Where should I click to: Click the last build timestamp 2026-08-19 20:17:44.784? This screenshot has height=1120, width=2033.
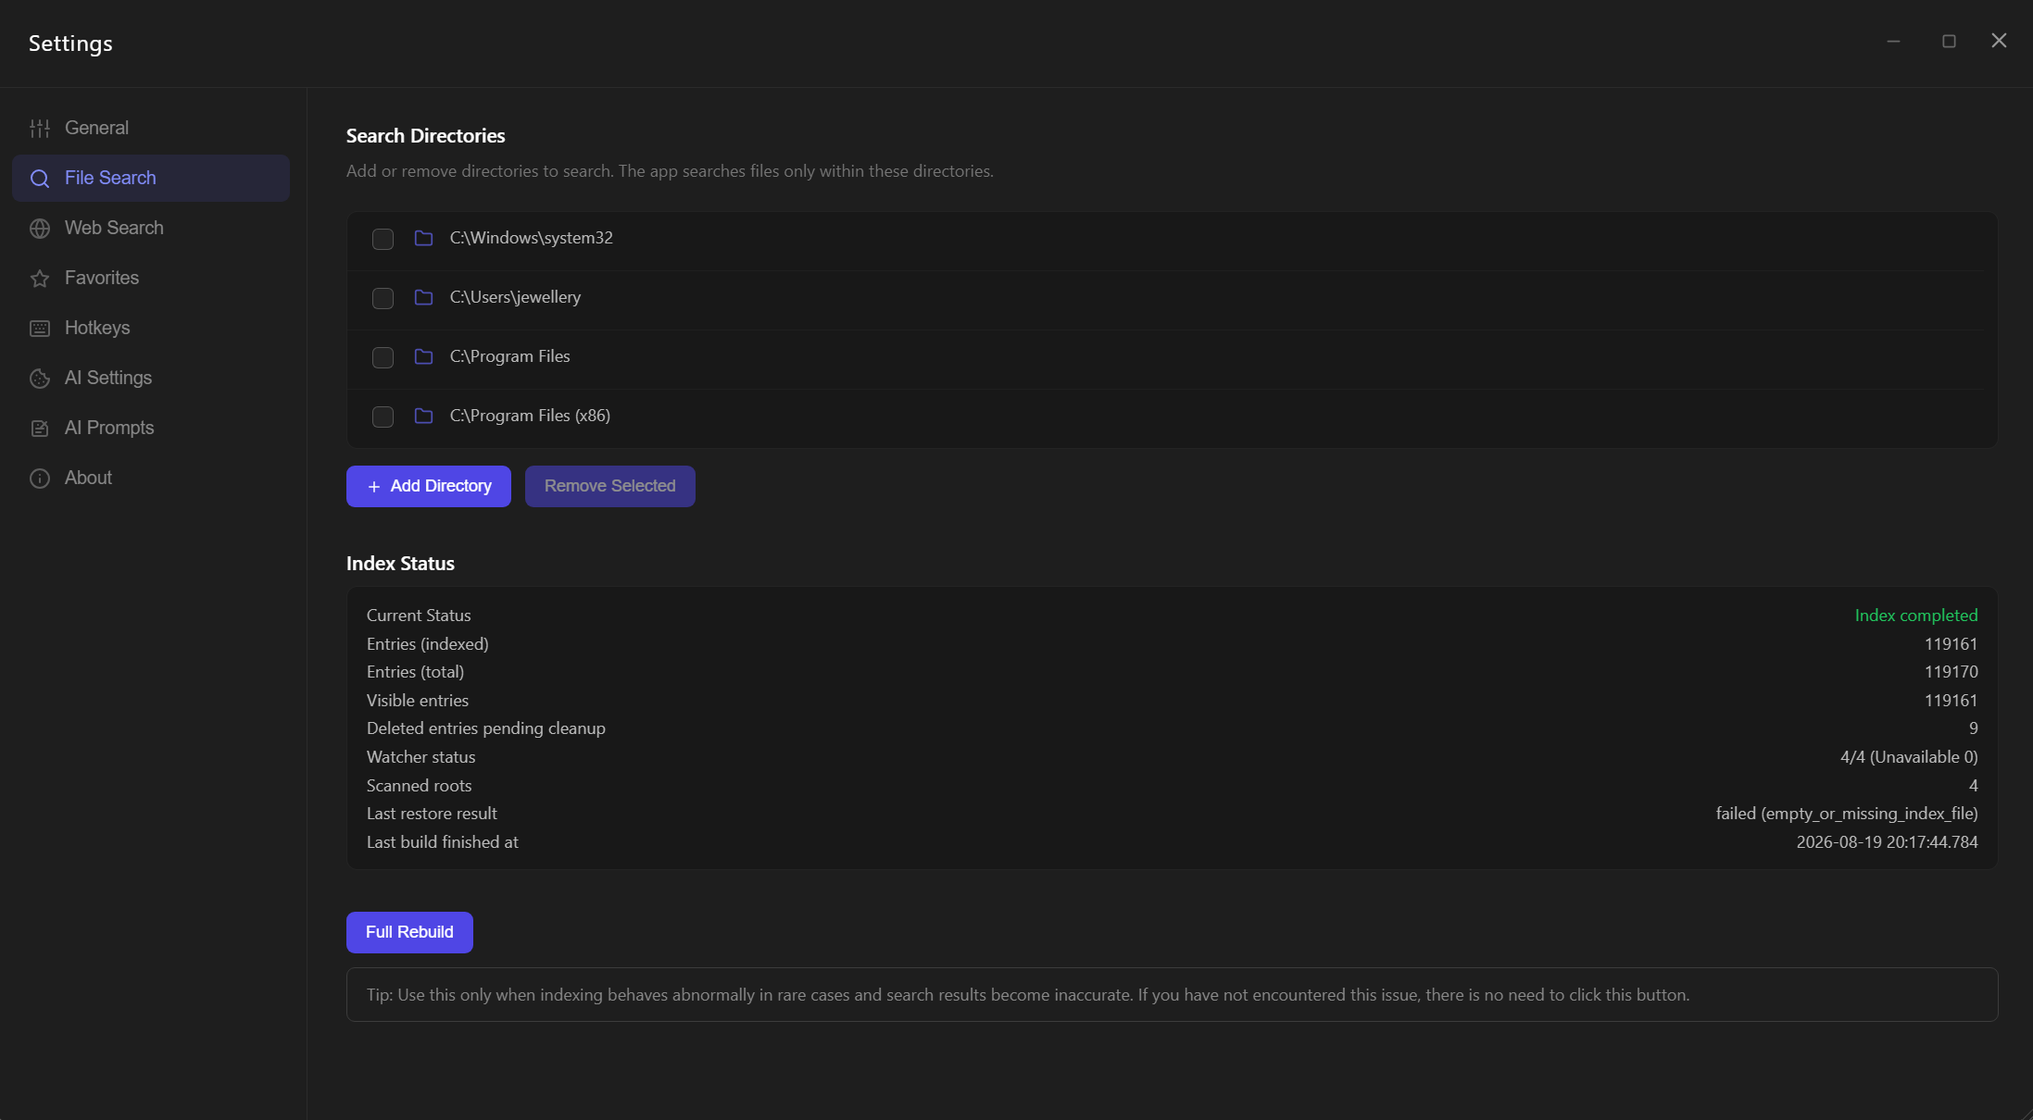click(x=1887, y=842)
